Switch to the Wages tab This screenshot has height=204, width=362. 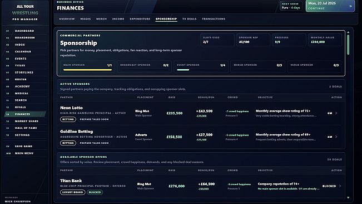[x=86, y=19]
